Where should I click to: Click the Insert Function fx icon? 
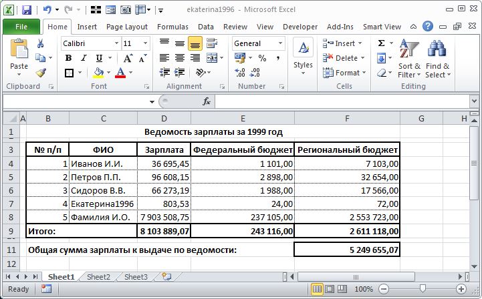click(207, 101)
